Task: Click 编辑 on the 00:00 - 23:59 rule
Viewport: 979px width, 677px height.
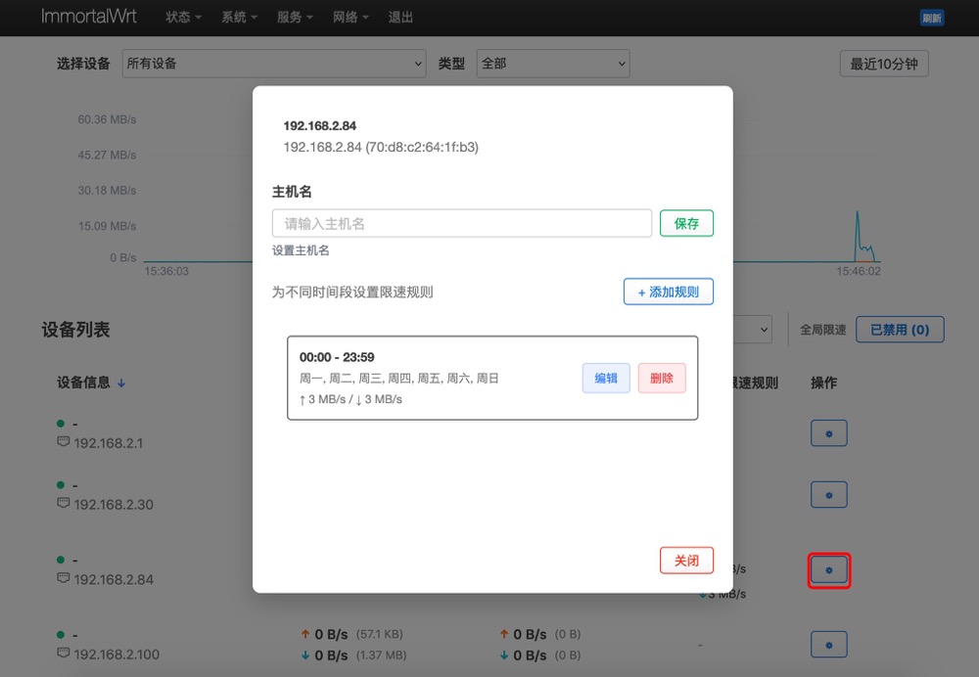Action: [x=606, y=379]
